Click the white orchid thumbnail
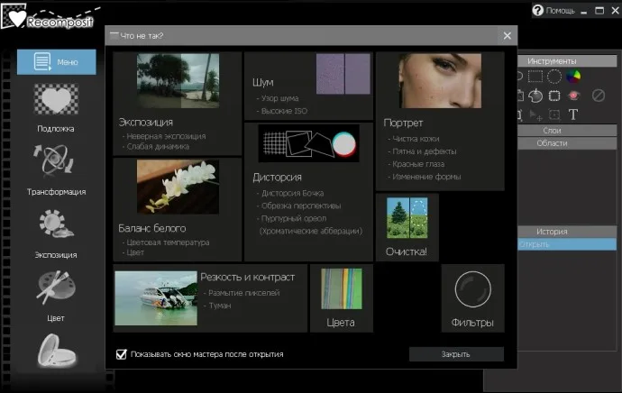Viewport: 622px width, 393px height. click(178, 187)
